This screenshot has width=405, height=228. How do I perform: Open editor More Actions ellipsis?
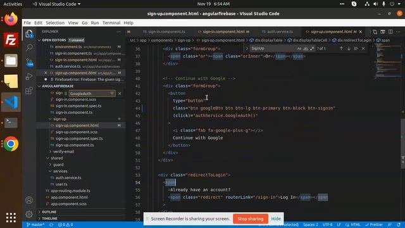coord(398,32)
